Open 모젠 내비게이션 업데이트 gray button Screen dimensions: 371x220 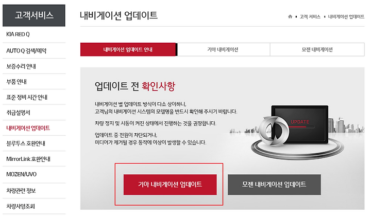(274, 185)
